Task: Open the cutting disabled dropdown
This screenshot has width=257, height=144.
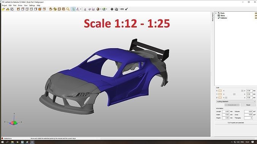Action: click(236, 102)
